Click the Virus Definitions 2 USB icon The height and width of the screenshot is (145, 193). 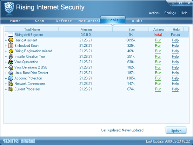pos(11,67)
